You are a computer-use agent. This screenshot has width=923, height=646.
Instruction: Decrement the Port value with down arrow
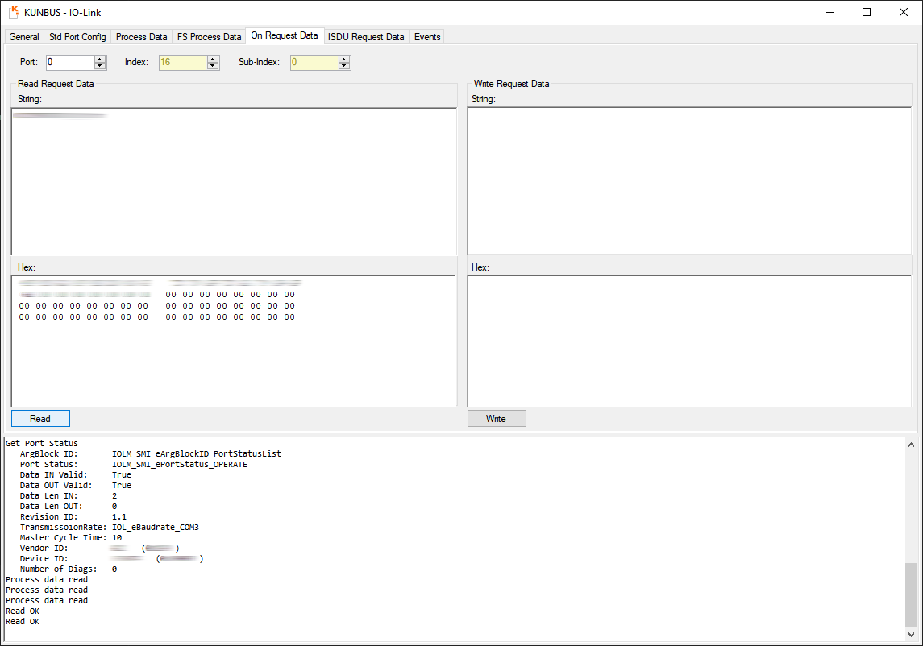coord(100,66)
